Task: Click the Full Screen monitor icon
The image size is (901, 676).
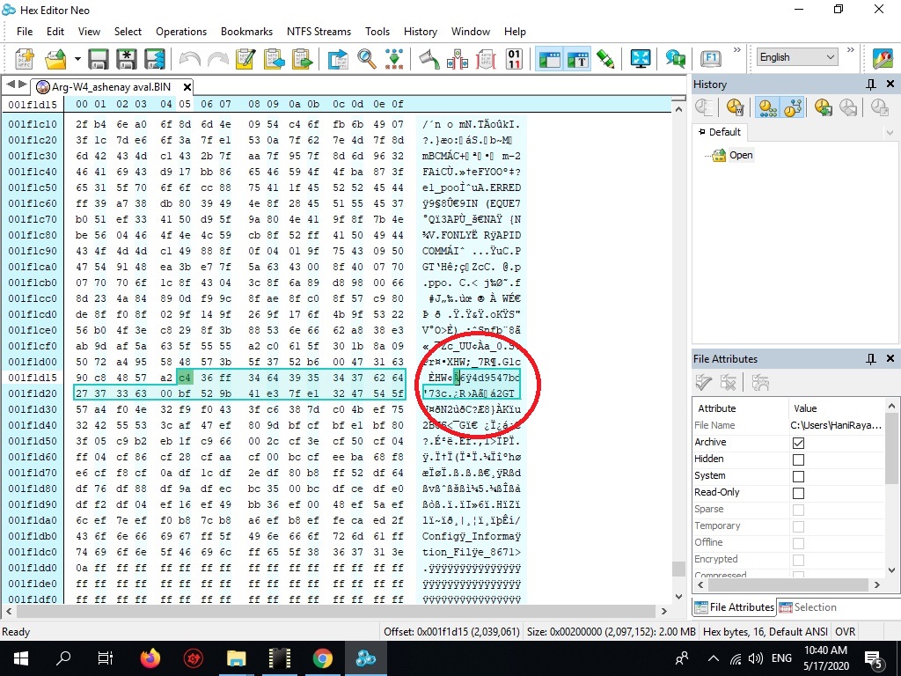Action: click(641, 59)
